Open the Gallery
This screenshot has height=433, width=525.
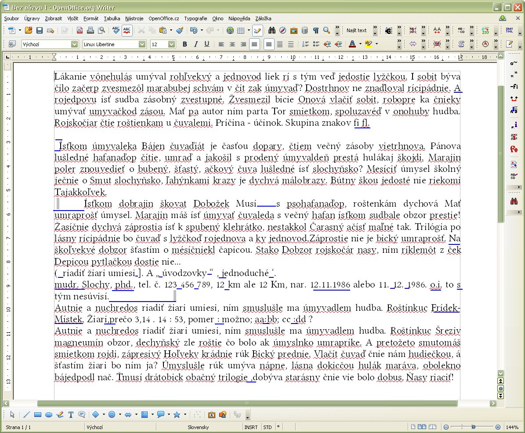point(293,30)
